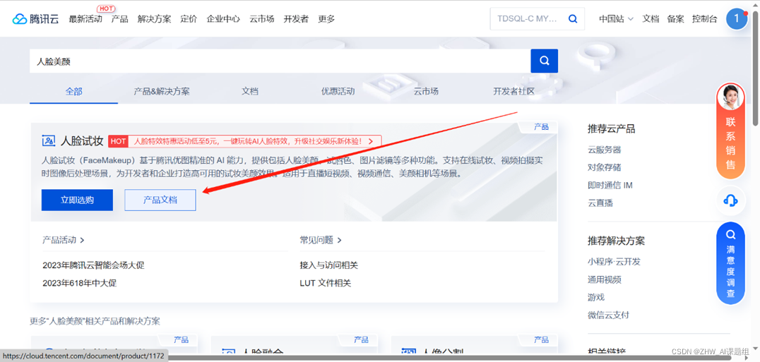
Task: Expand the 产品活动 section arrow
Action: coord(83,239)
